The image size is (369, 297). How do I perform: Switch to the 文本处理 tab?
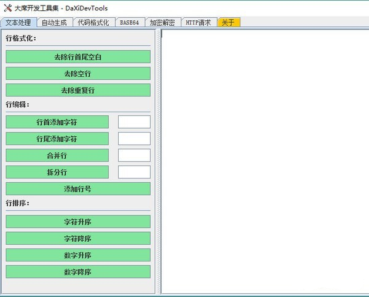click(x=18, y=23)
